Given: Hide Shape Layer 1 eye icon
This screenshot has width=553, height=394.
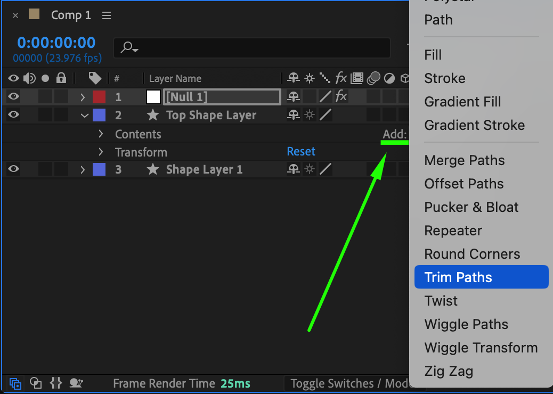Looking at the screenshot, I should (x=14, y=169).
